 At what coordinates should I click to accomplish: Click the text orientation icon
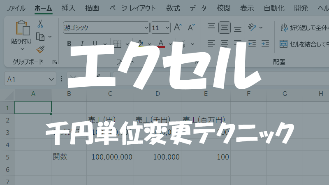coord(252,28)
